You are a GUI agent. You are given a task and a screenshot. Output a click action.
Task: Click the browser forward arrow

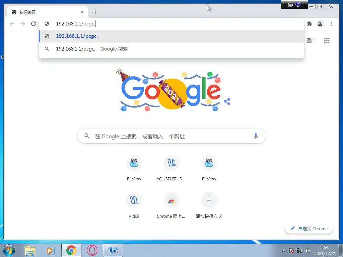23,24
